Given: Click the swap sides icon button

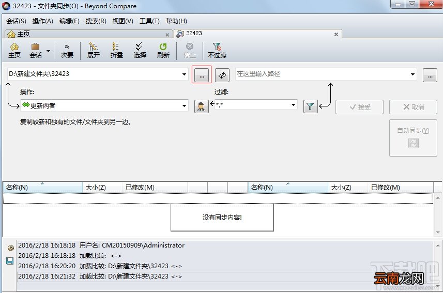Looking at the screenshot, I should click(x=222, y=75).
